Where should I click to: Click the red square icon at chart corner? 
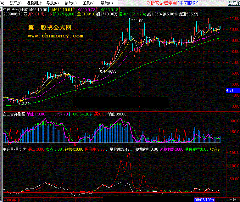[x=224, y=9]
